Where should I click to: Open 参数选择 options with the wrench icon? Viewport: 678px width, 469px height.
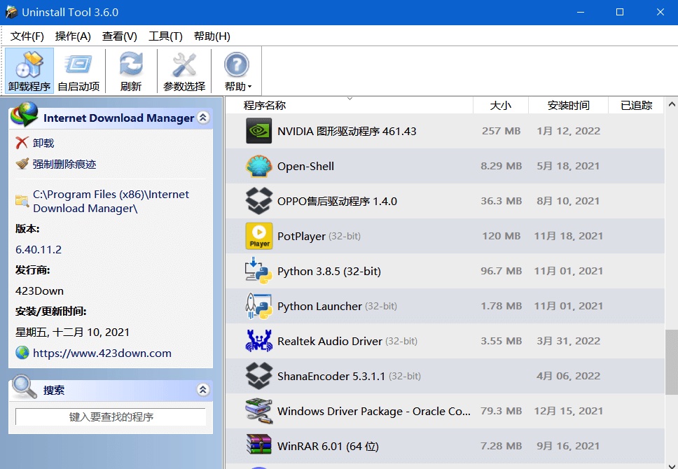point(183,69)
